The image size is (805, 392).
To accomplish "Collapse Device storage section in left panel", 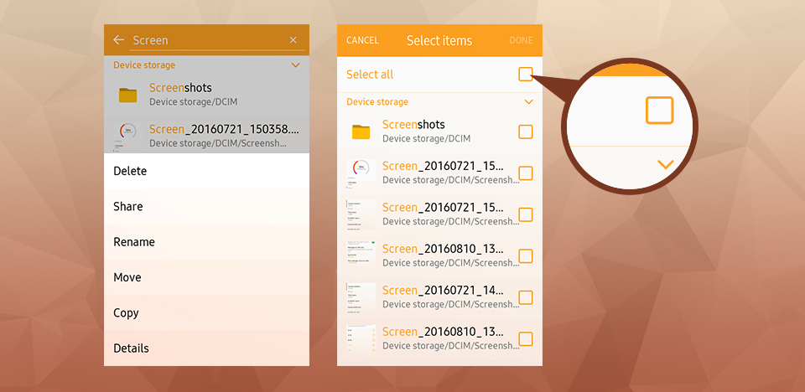I will (295, 64).
